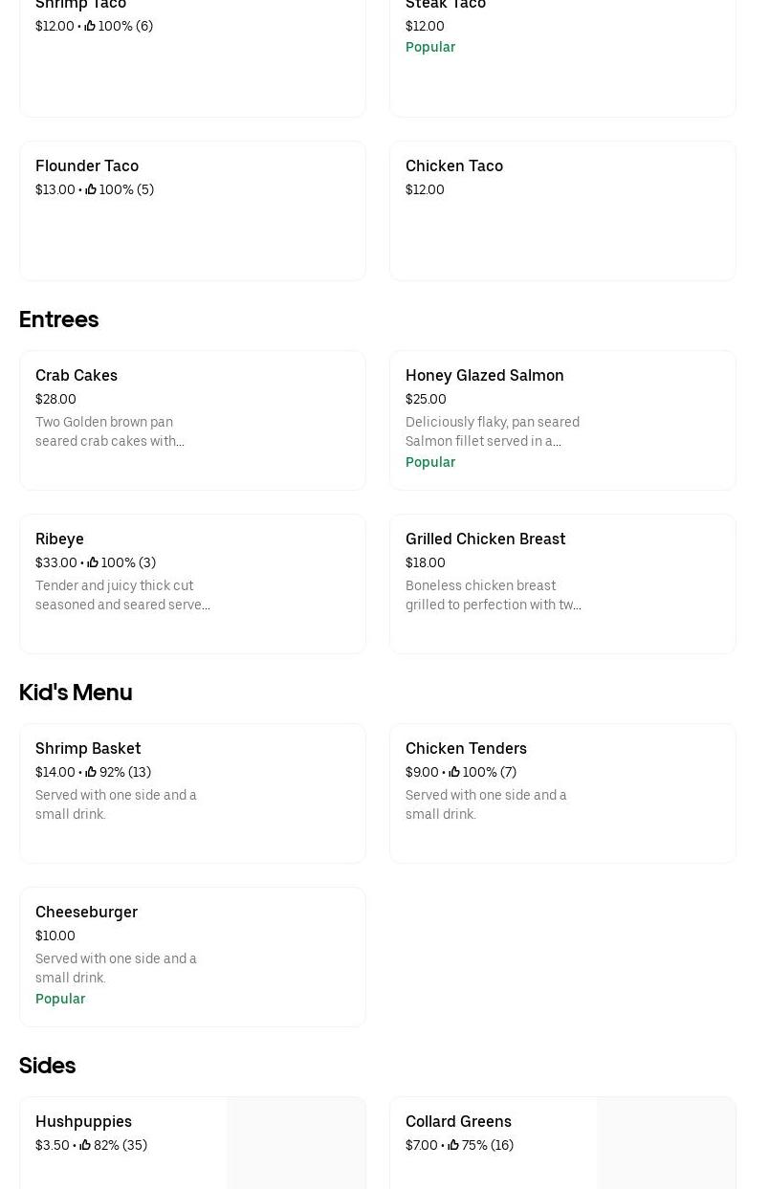Click the thumbs-up icon on Shrimp Taco
Image resolution: width=769 pixels, height=1189 pixels.
pyautogui.click(x=90, y=26)
